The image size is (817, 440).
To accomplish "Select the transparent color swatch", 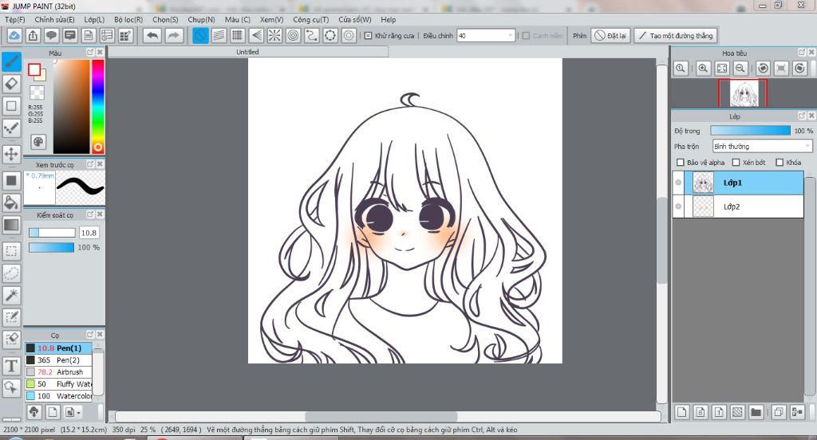I will coord(37,92).
